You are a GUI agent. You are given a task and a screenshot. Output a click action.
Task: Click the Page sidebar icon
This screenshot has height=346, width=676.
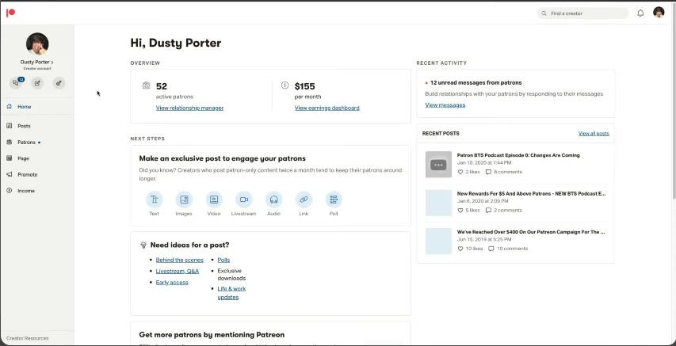[x=10, y=158]
